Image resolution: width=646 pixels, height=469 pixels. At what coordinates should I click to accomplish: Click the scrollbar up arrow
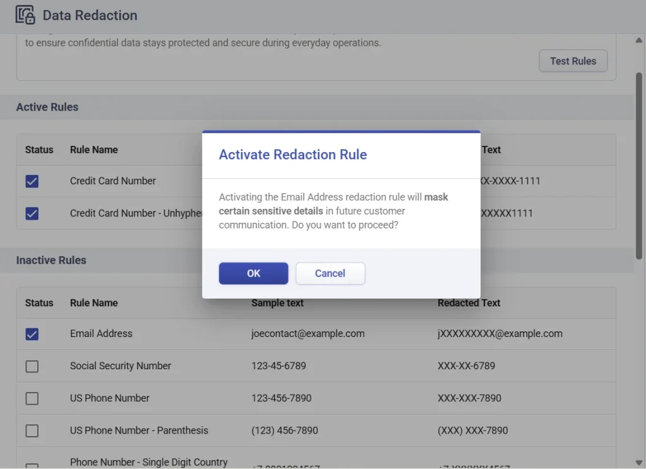(x=638, y=41)
